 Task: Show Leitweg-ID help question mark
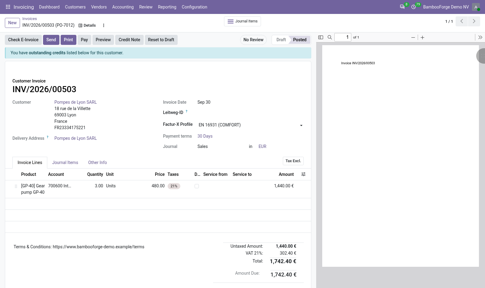(x=186, y=111)
